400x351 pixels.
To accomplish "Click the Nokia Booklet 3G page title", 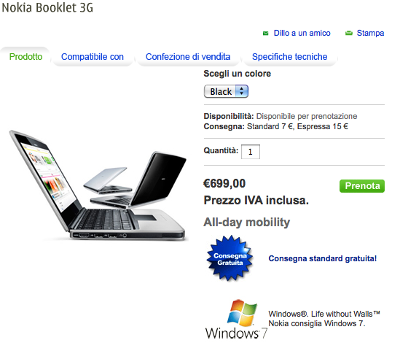I will (x=47, y=8).
